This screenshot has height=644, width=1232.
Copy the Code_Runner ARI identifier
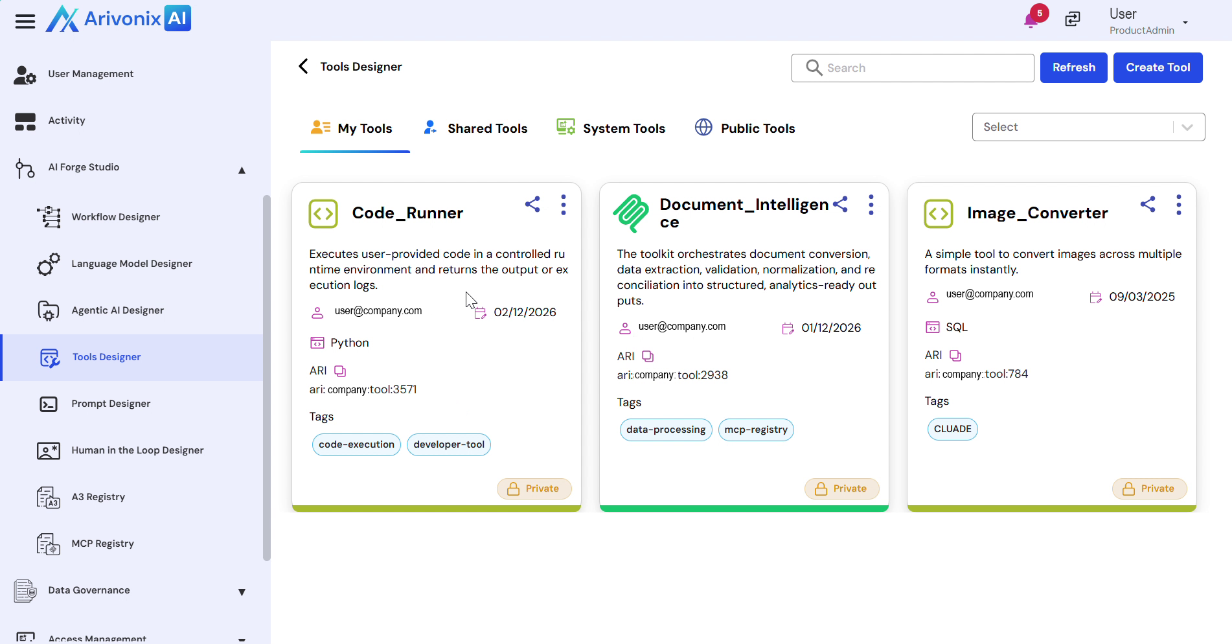pos(340,371)
